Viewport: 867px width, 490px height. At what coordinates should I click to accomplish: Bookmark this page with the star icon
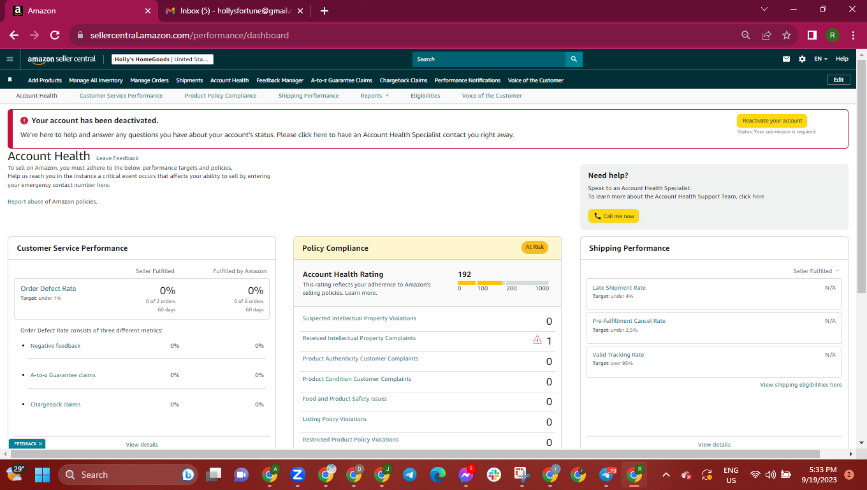point(787,35)
